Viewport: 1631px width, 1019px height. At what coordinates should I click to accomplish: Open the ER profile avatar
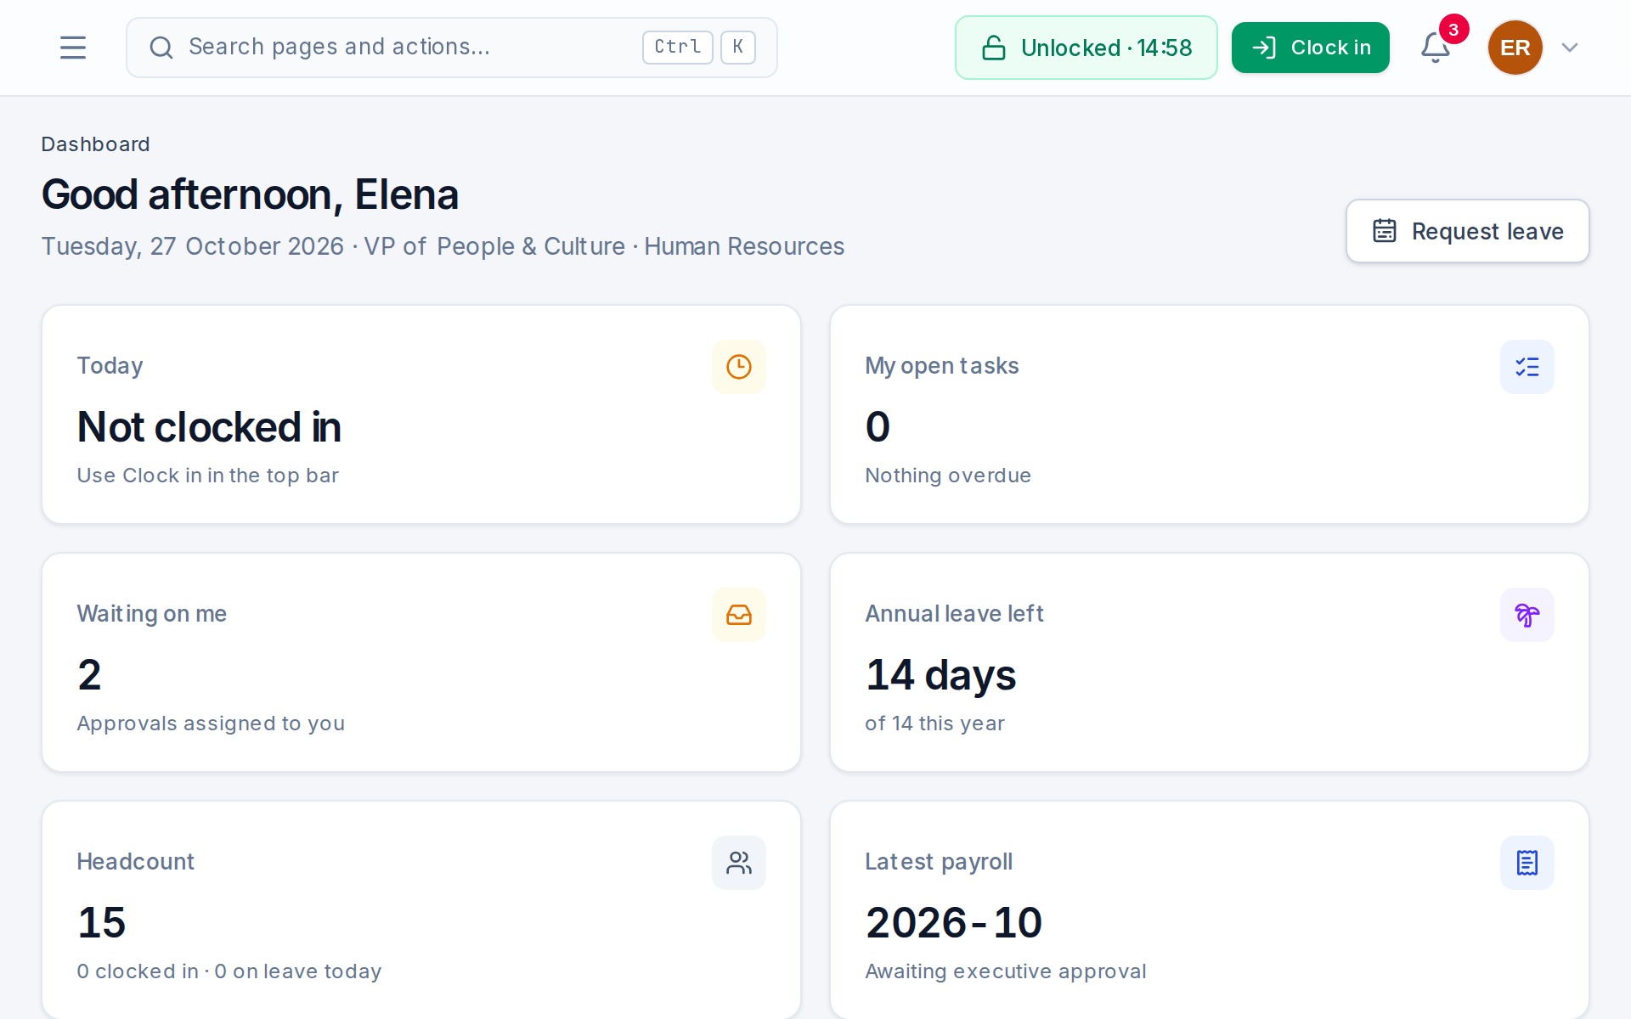click(x=1515, y=48)
